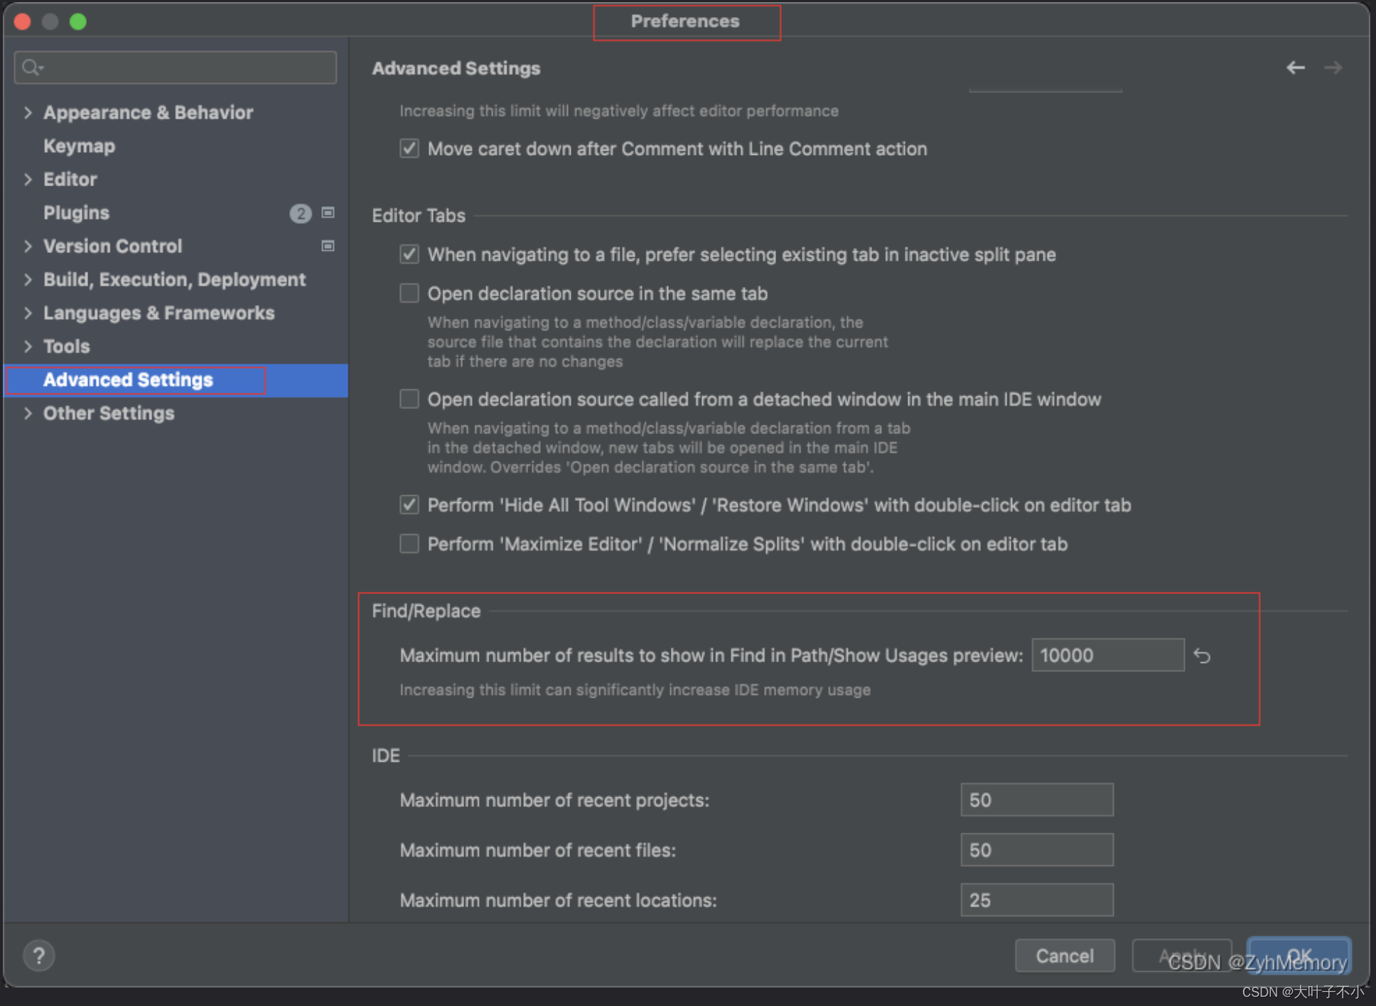Click the Plugins project-level settings icon
The image size is (1376, 1006).
click(328, 212)
